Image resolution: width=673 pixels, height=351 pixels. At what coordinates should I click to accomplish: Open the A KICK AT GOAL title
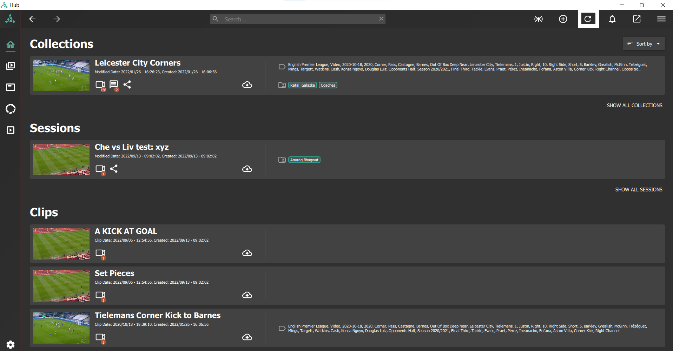(126, 231)
